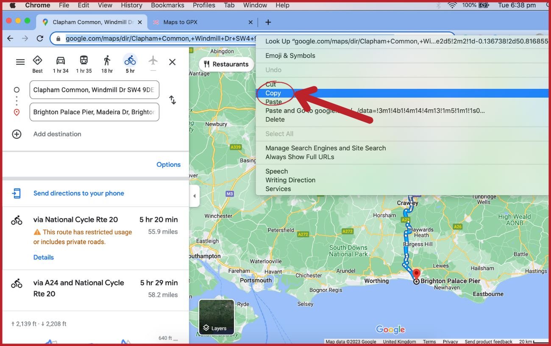
Task: Click the send-to-phone icon
Action: click(x=16, y=194)
